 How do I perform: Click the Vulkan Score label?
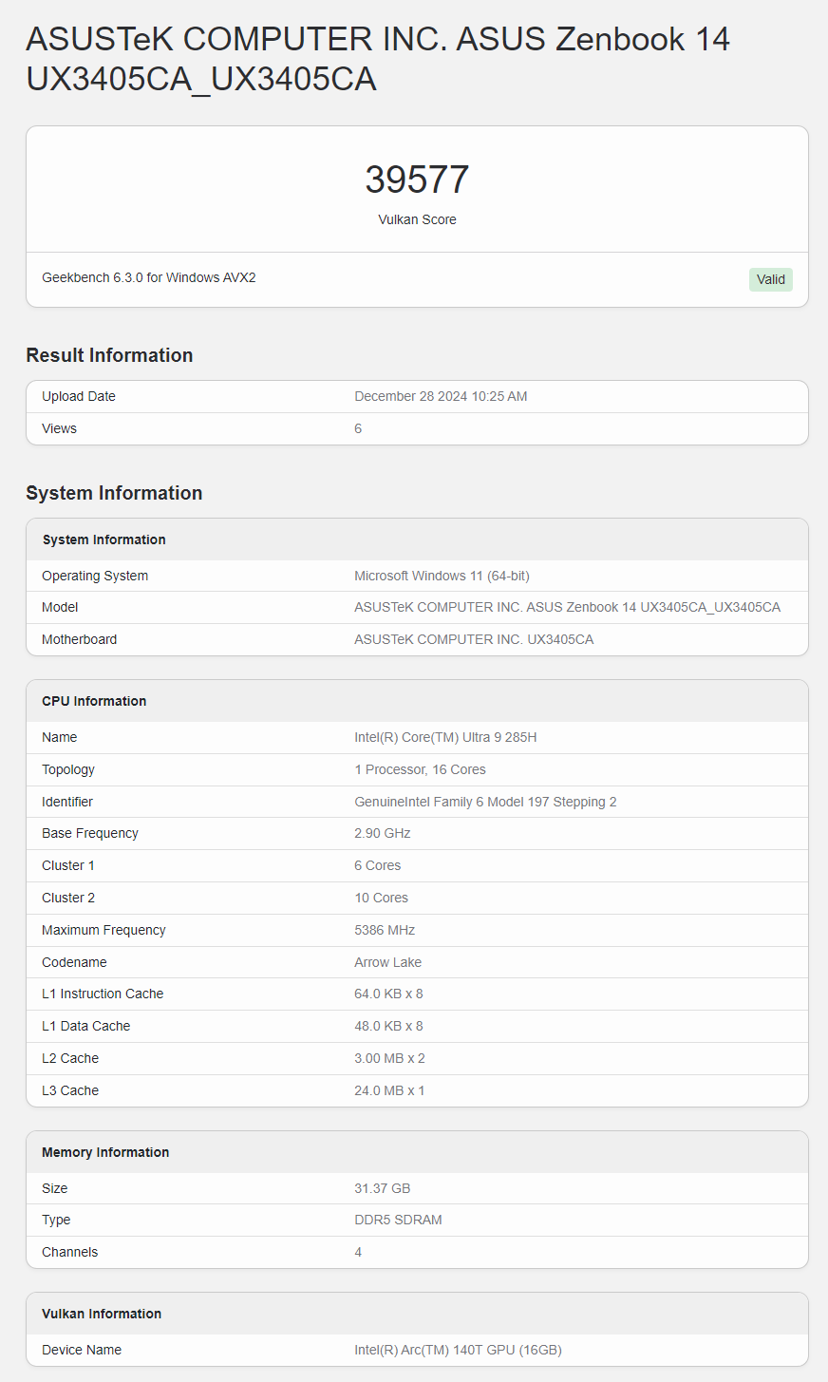point(417,219)
